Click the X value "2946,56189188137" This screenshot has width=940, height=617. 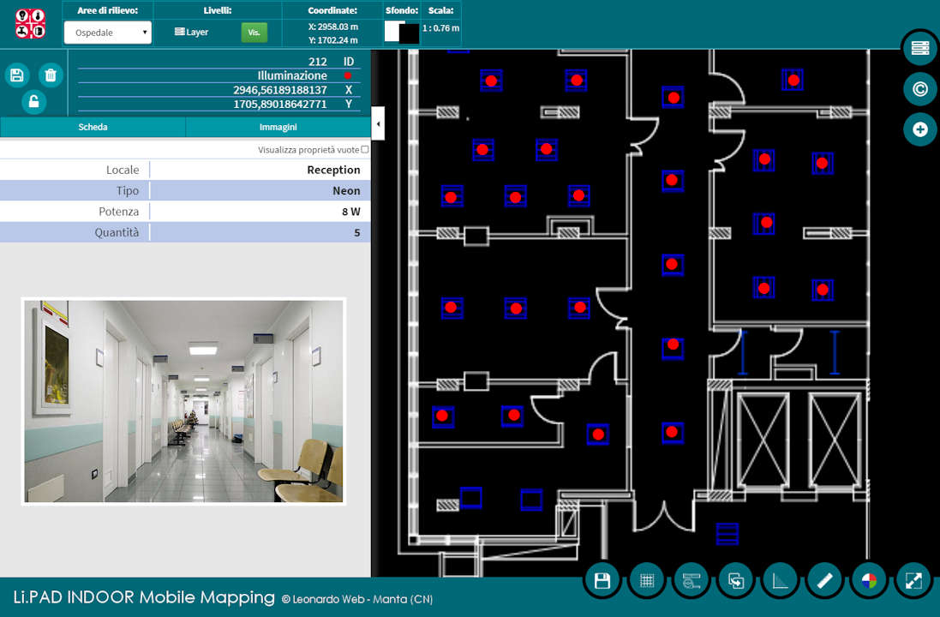pyautogui.click(x=280, y=90)
